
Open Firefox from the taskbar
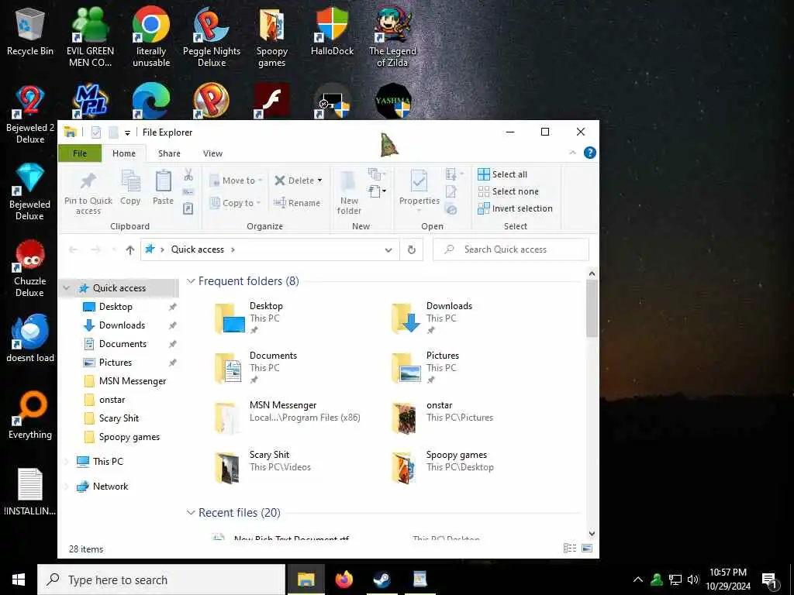click(x=343, y=580)
